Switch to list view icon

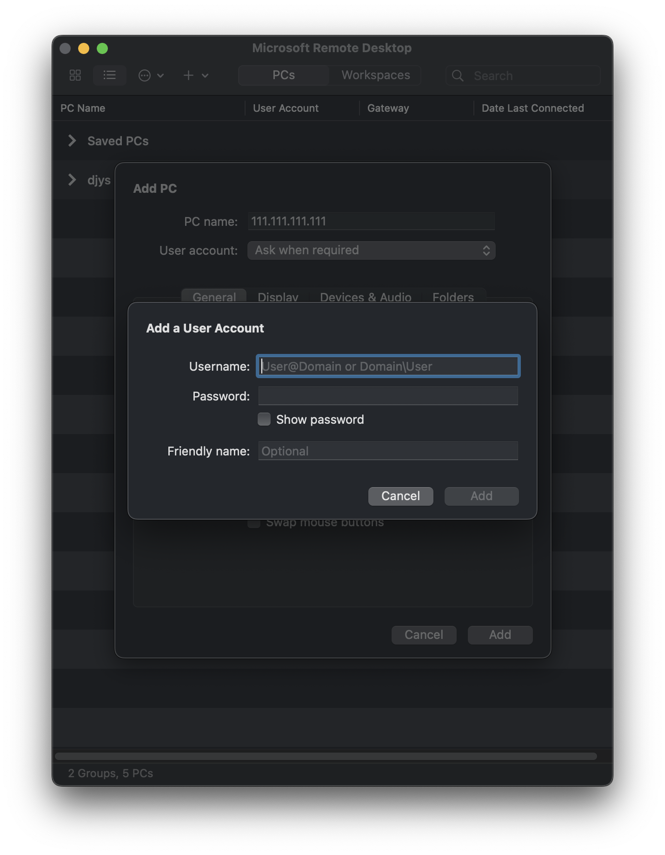110,75
